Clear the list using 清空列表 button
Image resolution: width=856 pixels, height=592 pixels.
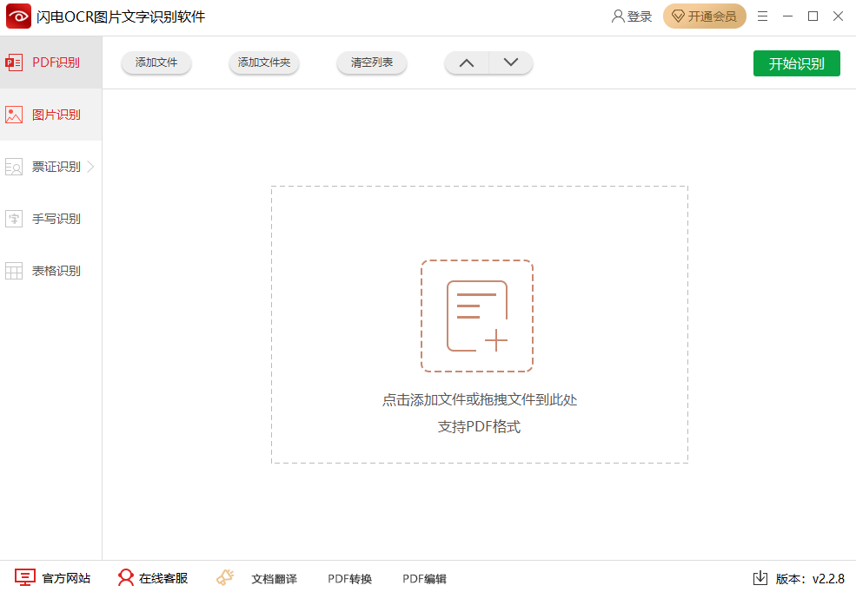pyautogui.click(x=371, y=62)
